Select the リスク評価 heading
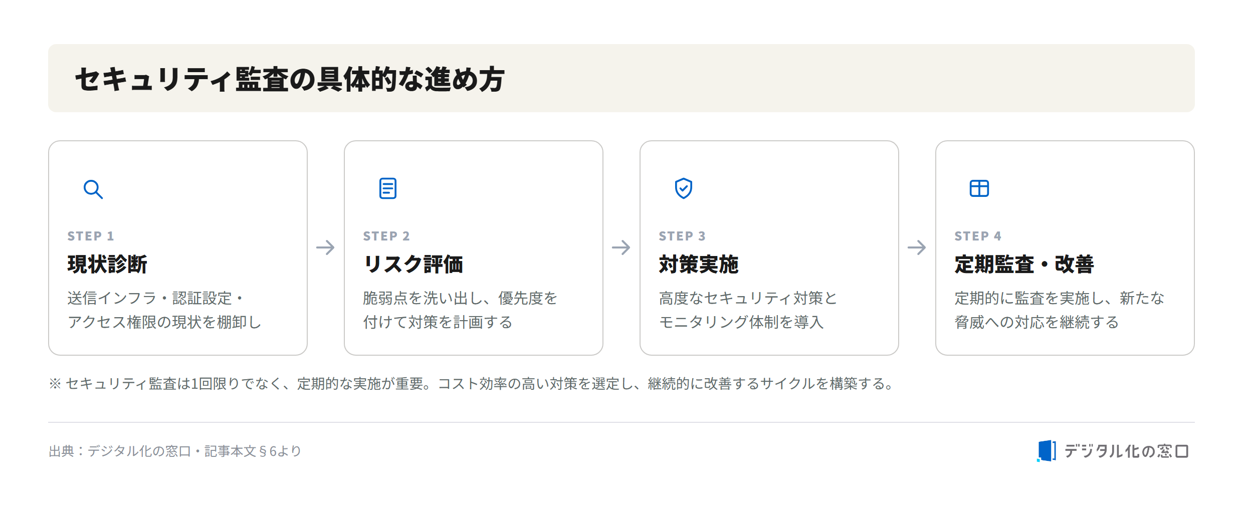The height and width of the screenshot is (509, 1243). click(x=413, y=264)
